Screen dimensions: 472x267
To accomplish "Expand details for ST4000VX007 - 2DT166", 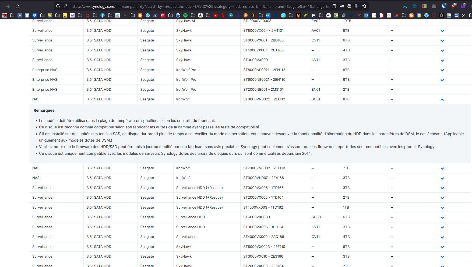I will click(442, 50).
